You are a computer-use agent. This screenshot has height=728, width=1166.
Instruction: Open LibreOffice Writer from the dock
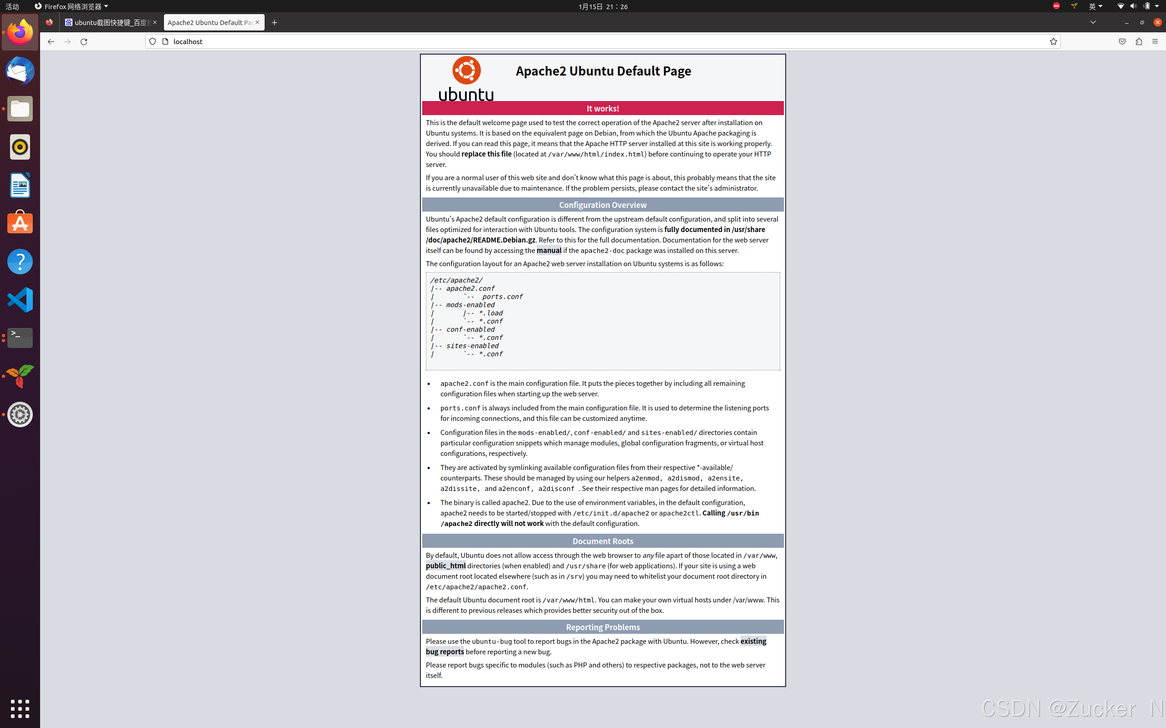click(x=20, y=185)
